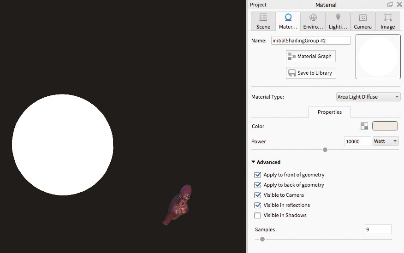Undock the Project panel
The height and width of the screenshot is (253, 404).
pos(390,4)
